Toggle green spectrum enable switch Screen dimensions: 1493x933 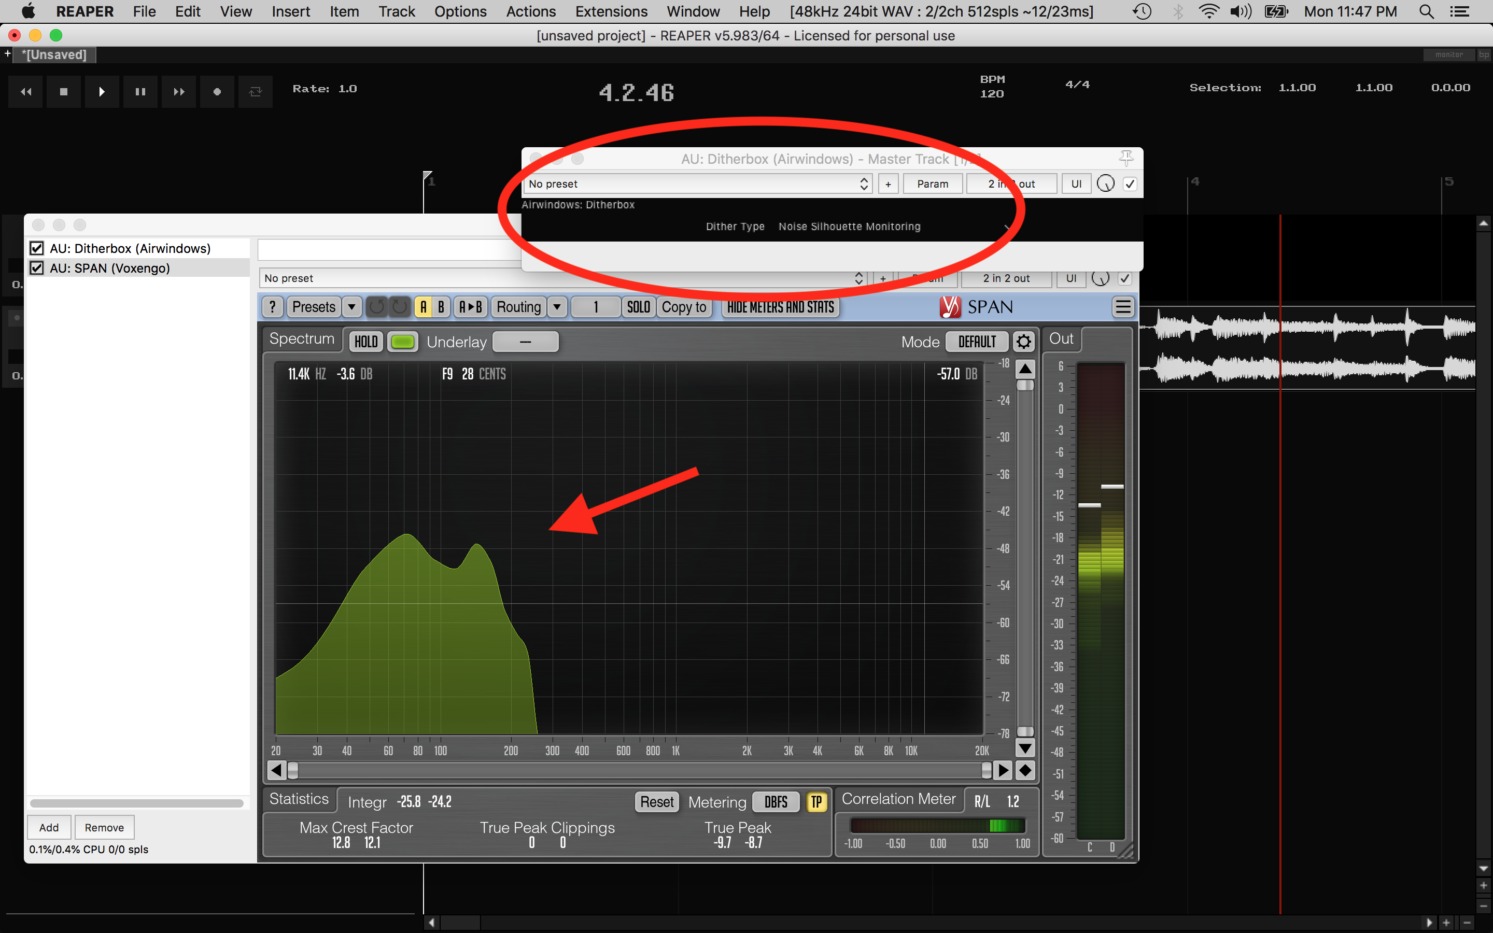(403, 341)
